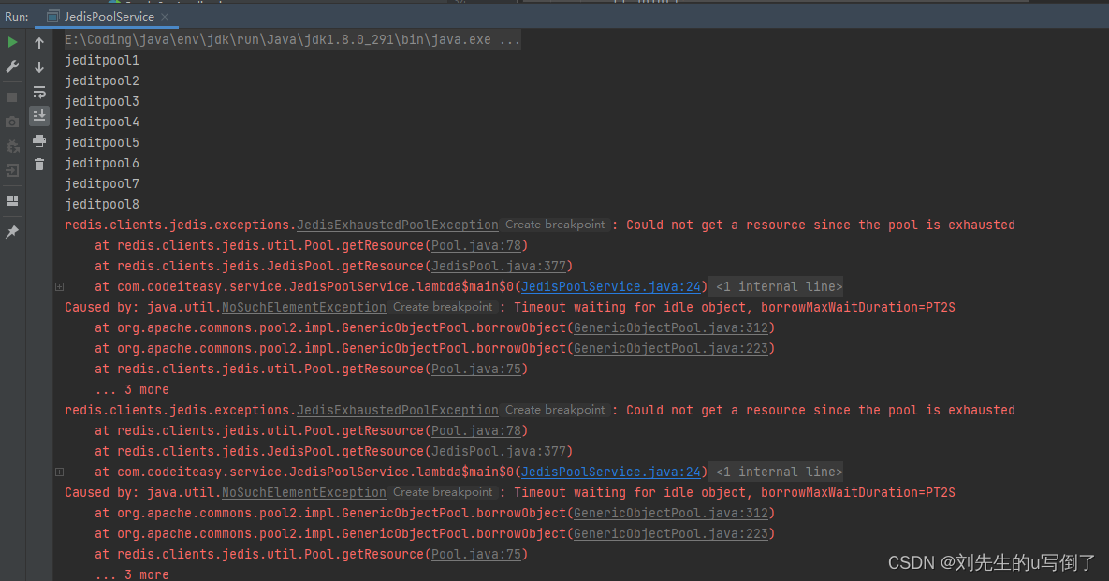The height and width of the screenshot is (581, 1109).
Task: Click Create breakpoint beside the upper NoSuchElementException
Action: coord(443,307)
